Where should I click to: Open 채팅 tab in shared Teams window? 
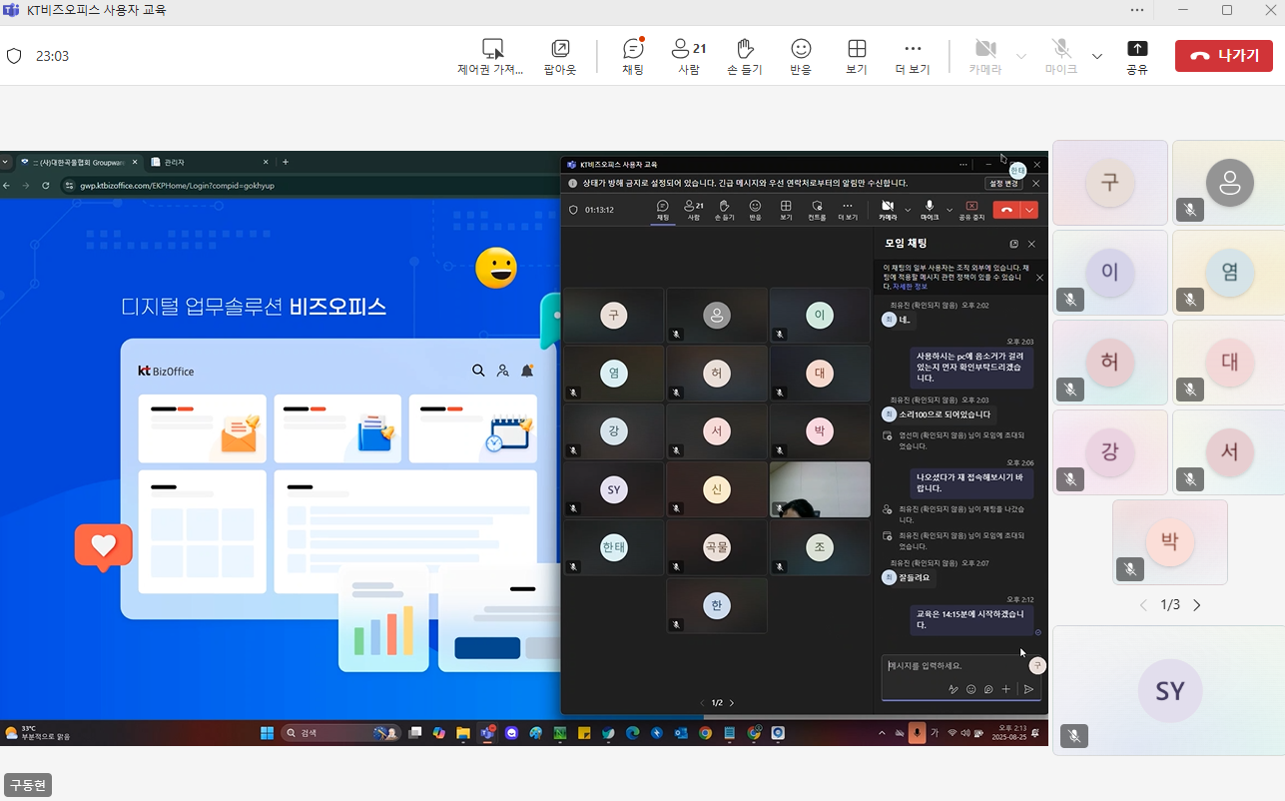pyautogui.click(x=662, y=210)
